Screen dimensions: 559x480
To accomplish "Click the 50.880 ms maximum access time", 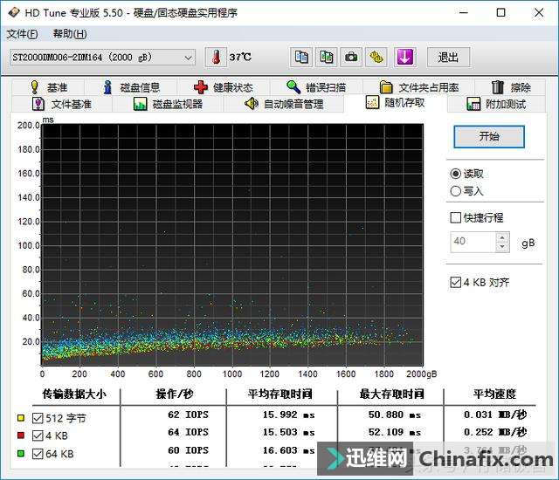I will coord(395,415).
